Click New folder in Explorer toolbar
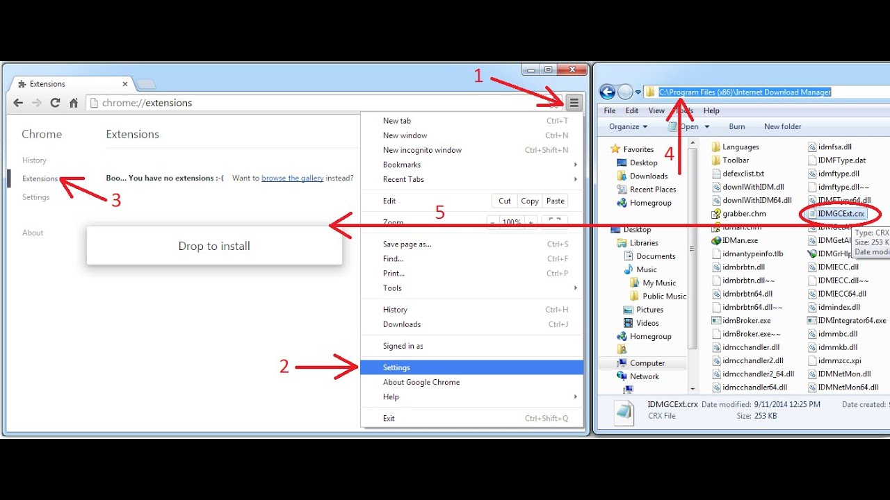Screen dimensions: 890x500 783,126
